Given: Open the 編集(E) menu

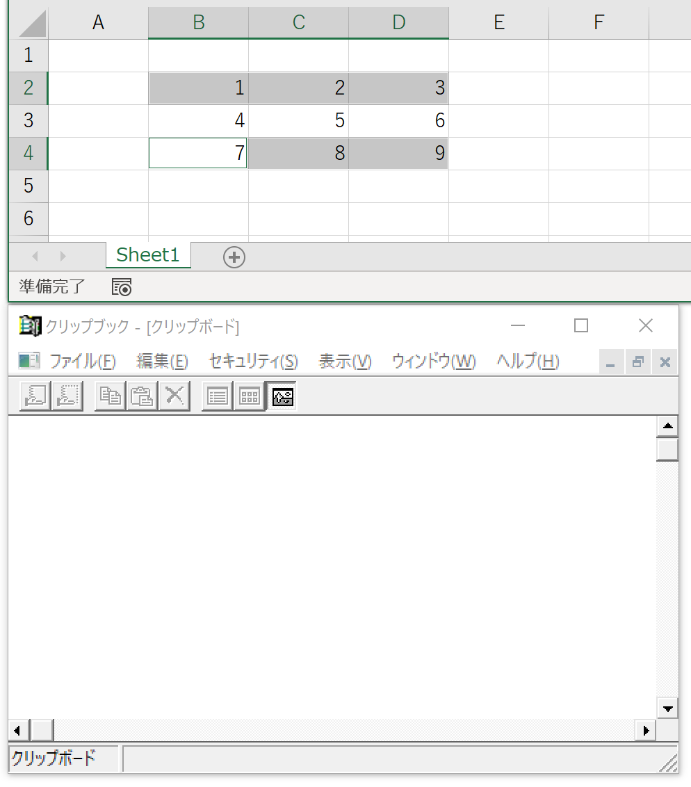Looking at the screenshot, I should coord(163,362).
